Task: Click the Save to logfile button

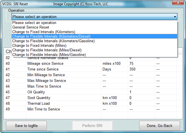Action: tap(26, 126)
